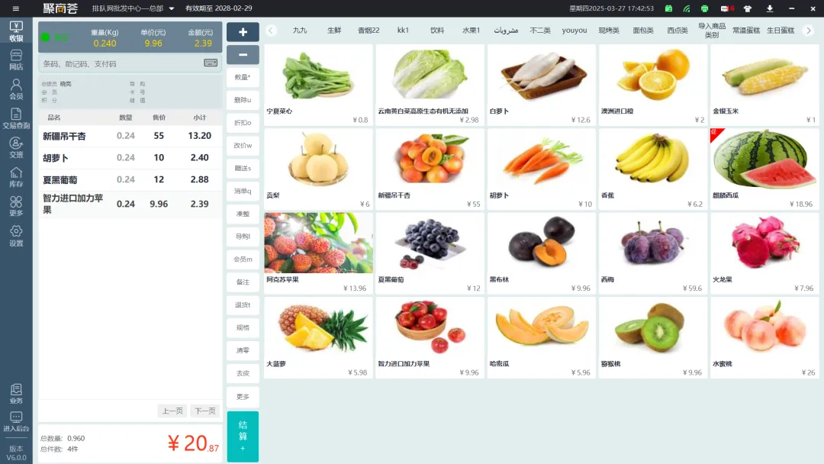Image resolution: width=824 pixels, height=464 pixels.
Task: Increase quantity with the plus button
Action: (243, 32)
